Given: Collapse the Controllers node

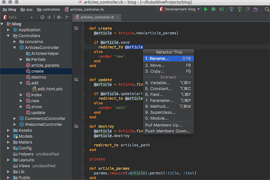Looking at the screenshot, I should point(8,36).
